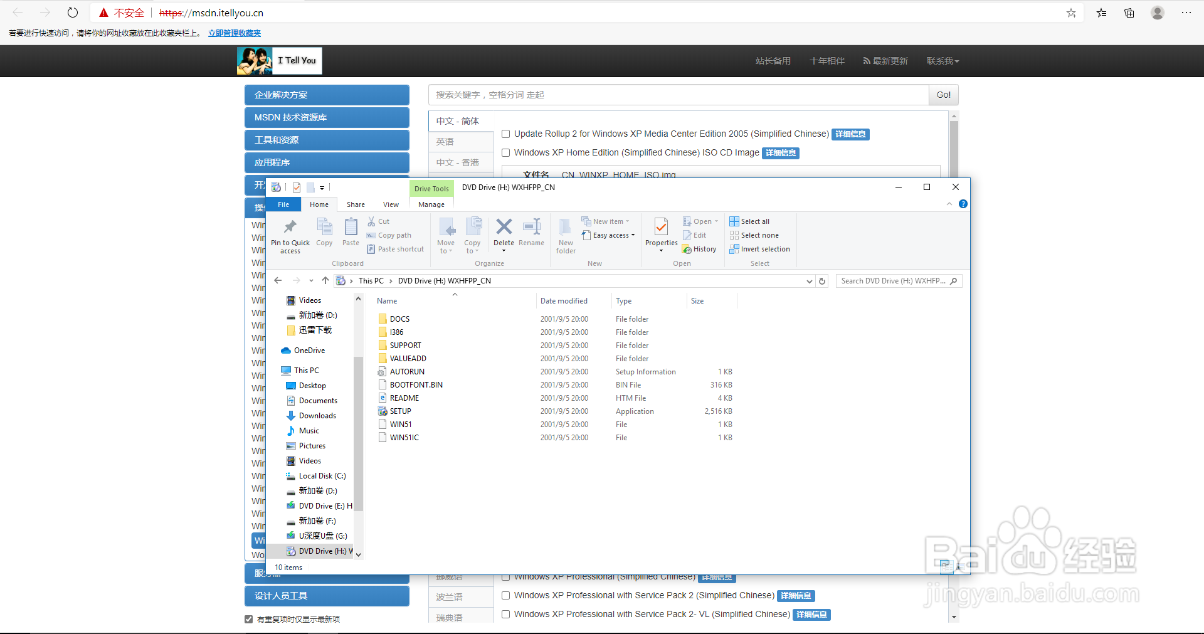Click the webpage keyword search field
This screenshot has height=634, width=1204.
pyautogui.click(x=679, y=95)
